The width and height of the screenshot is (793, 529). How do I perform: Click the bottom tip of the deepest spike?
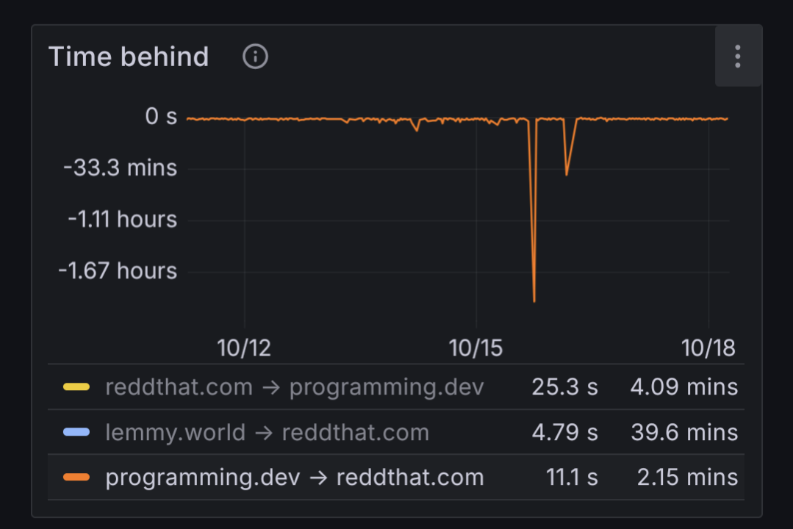(534, 301)
